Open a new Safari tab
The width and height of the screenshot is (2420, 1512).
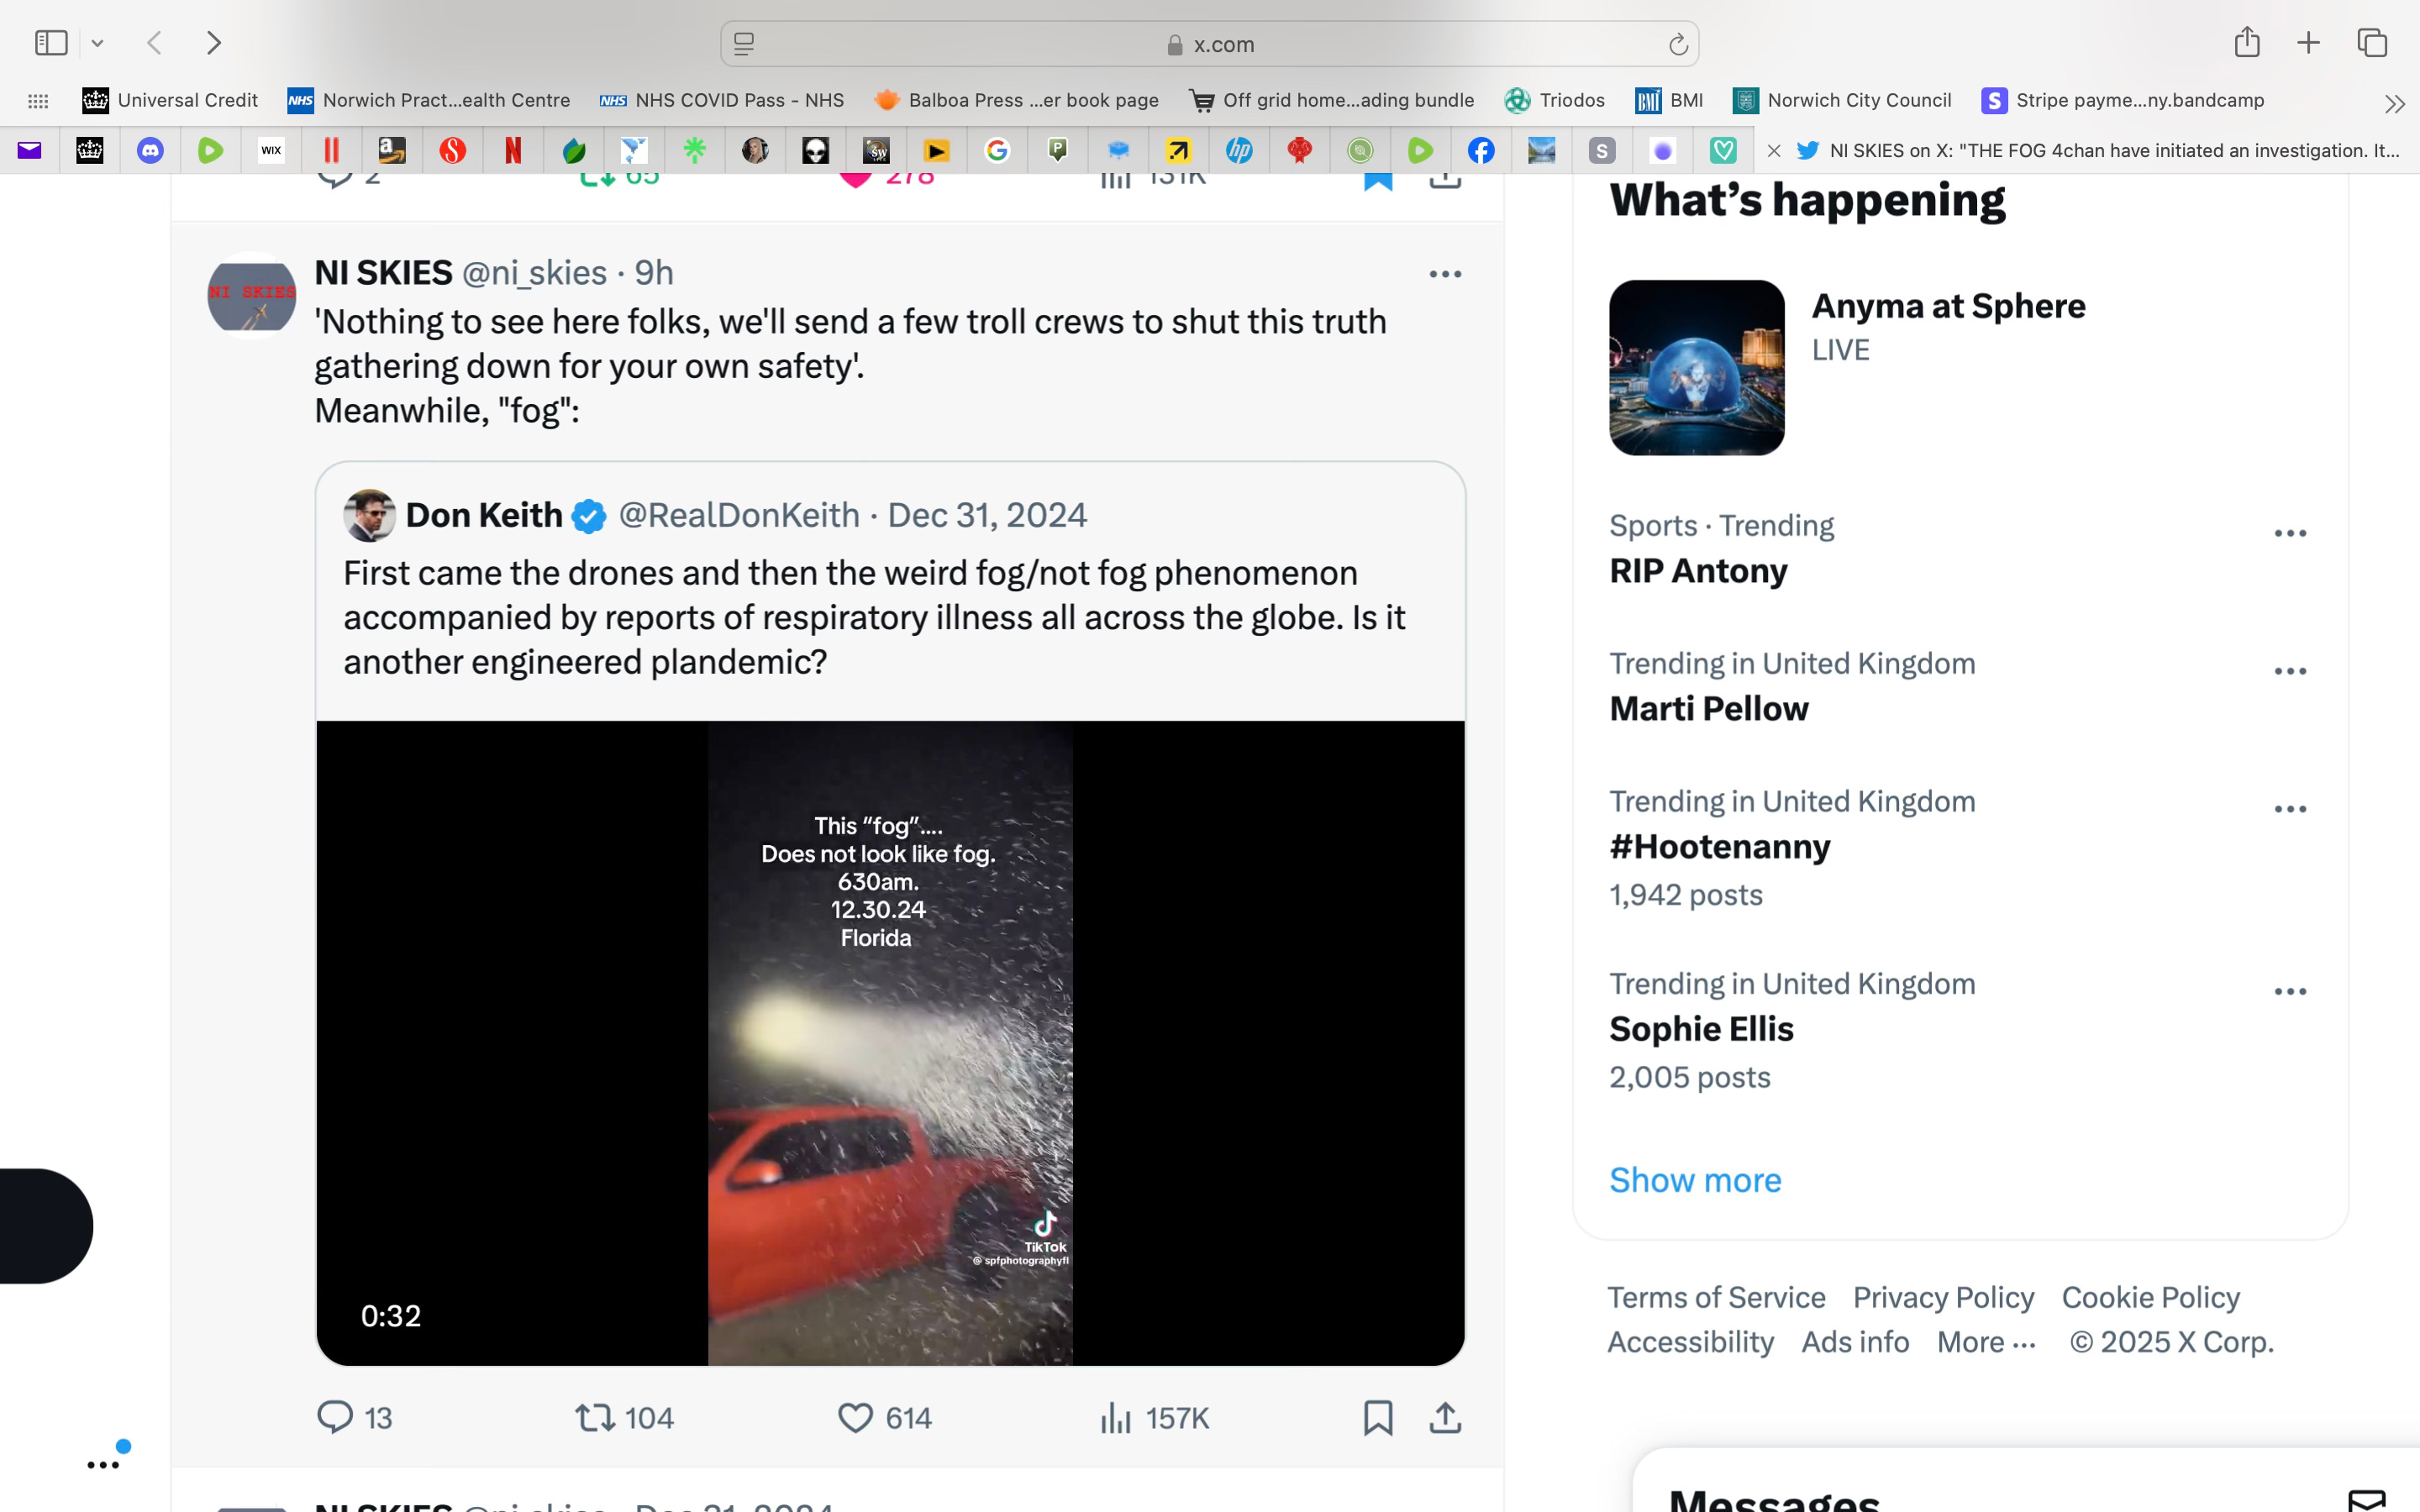tap(2308, 43)
